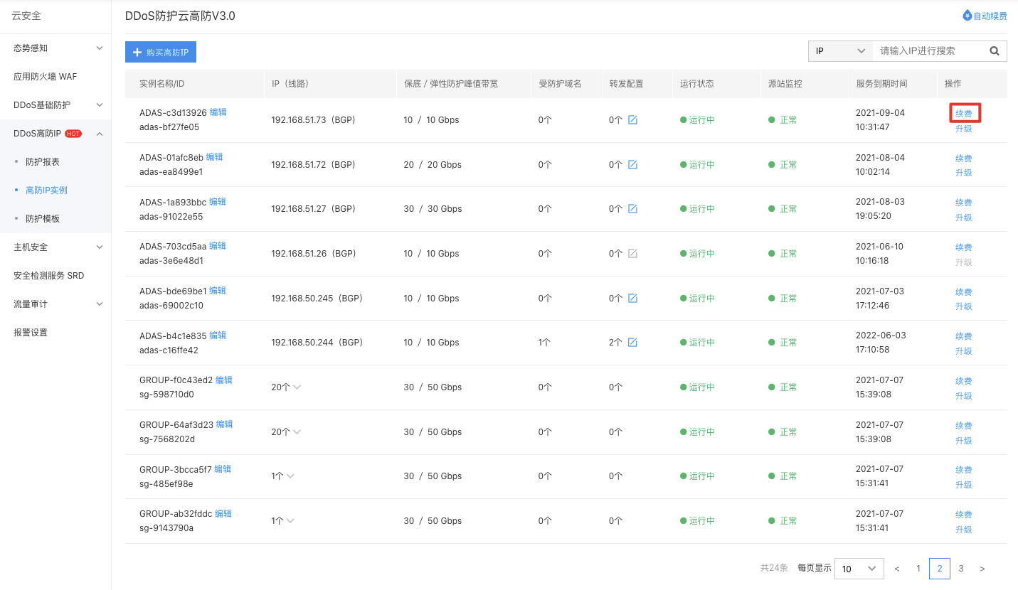Click 续费 for ADAS-c3d13926
Image resolution: width=1018 pixels, height=590 pixels.
pos(964,114)
